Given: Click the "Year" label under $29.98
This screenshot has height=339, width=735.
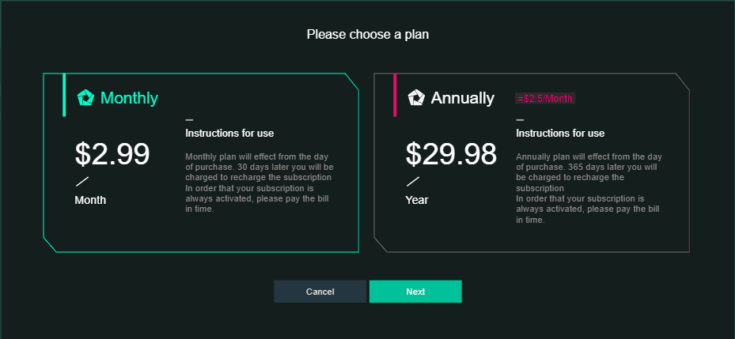Looking at the screenshot, I should pyautogui.click(x=417, y=200).
